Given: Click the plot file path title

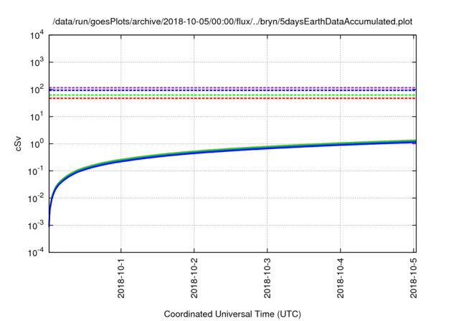Looking at the screenshot, I should [x=232, y=21].
